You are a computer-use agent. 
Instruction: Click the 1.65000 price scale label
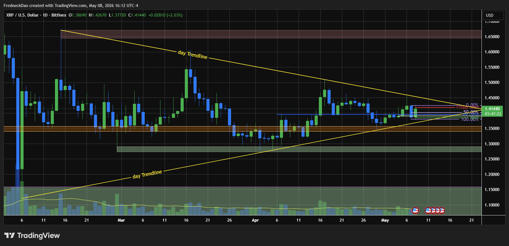click(493, 37)
